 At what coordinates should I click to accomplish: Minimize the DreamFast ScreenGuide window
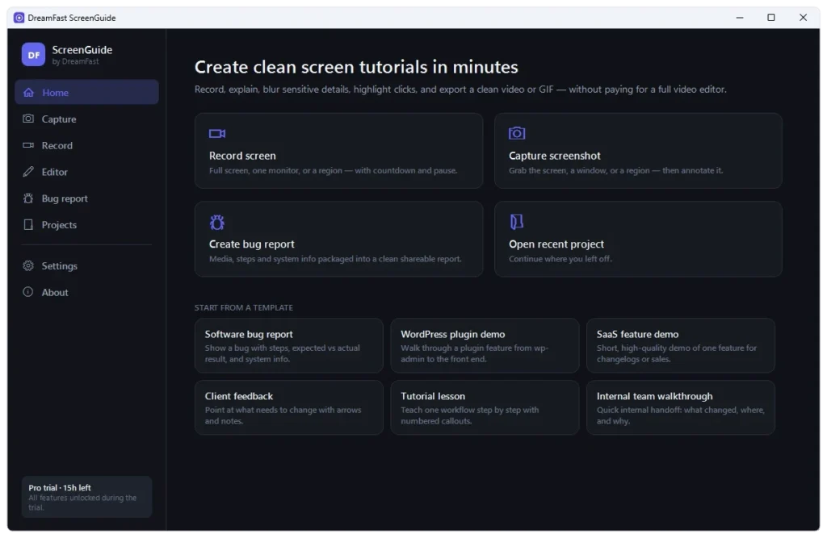click(740, 18)
